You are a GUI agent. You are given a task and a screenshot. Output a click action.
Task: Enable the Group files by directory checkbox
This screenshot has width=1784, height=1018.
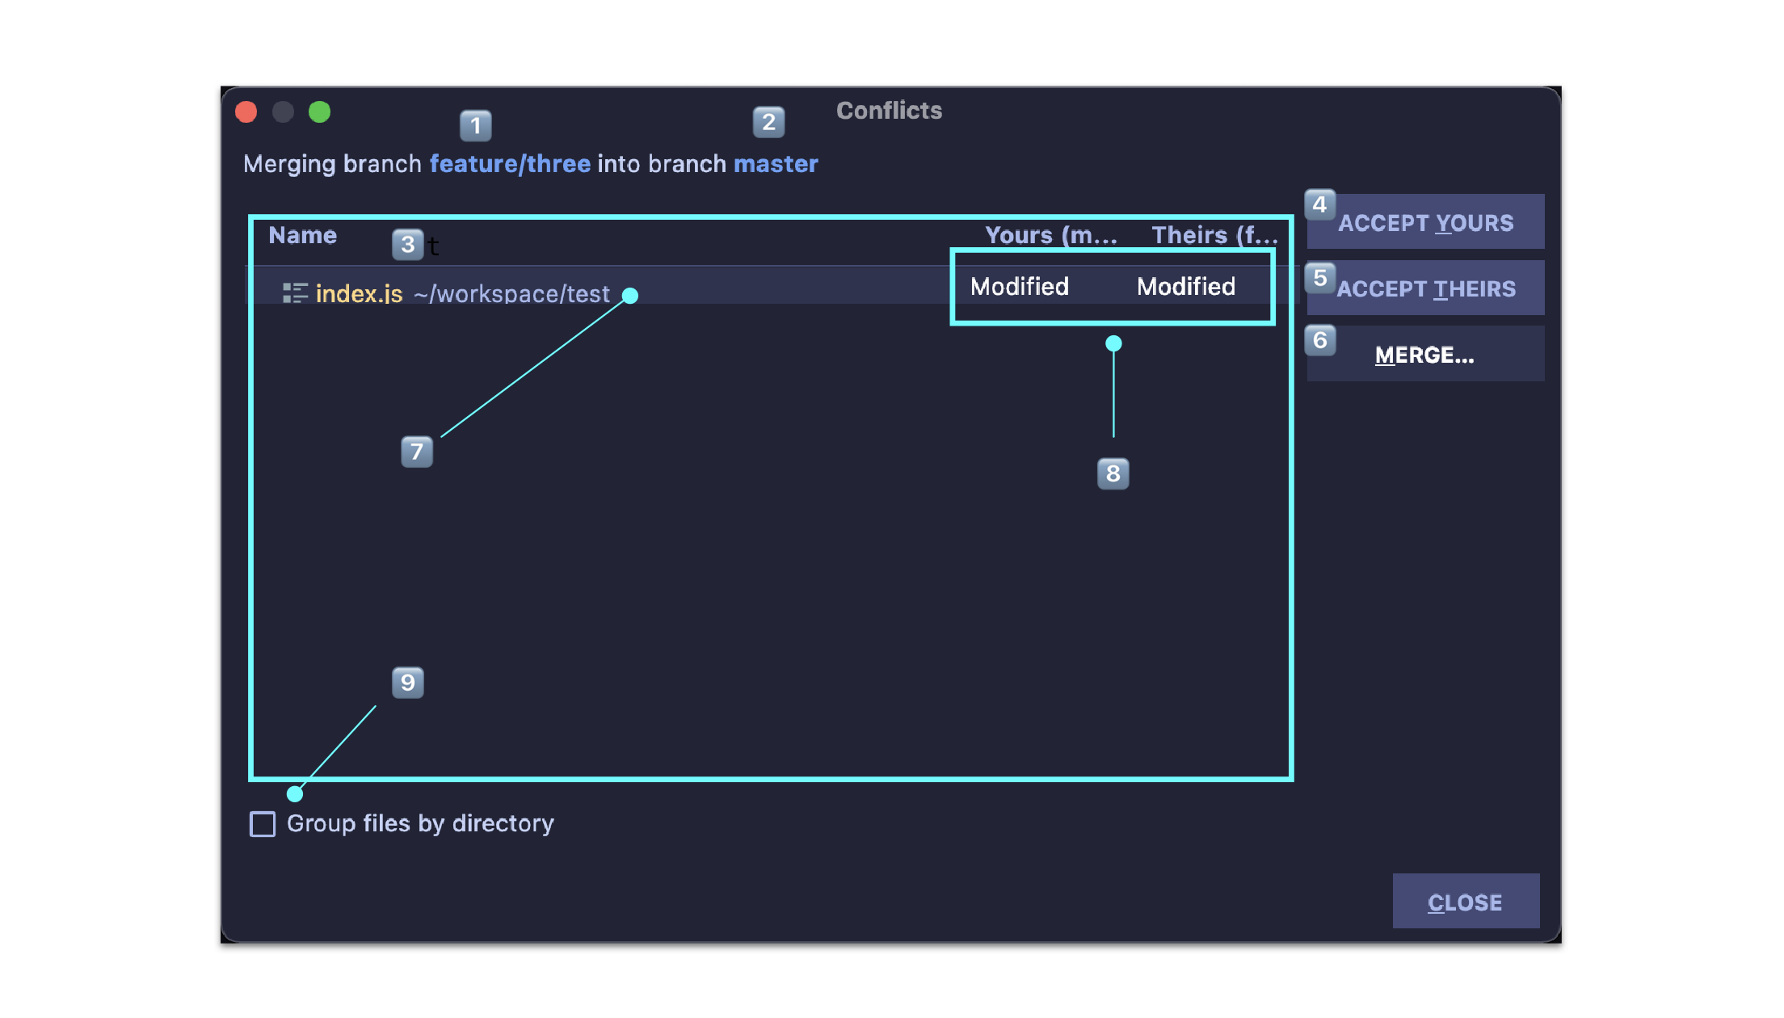(x=262, y=824)
